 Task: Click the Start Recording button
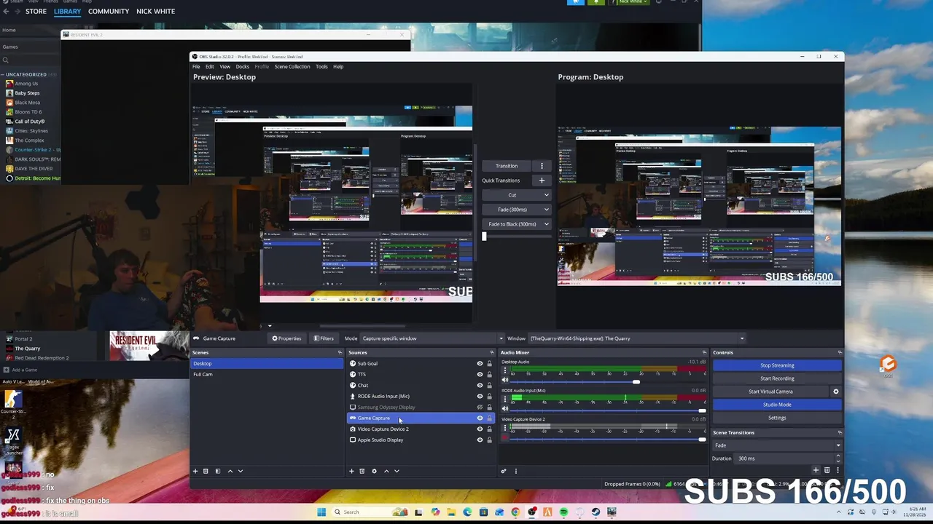777,378
